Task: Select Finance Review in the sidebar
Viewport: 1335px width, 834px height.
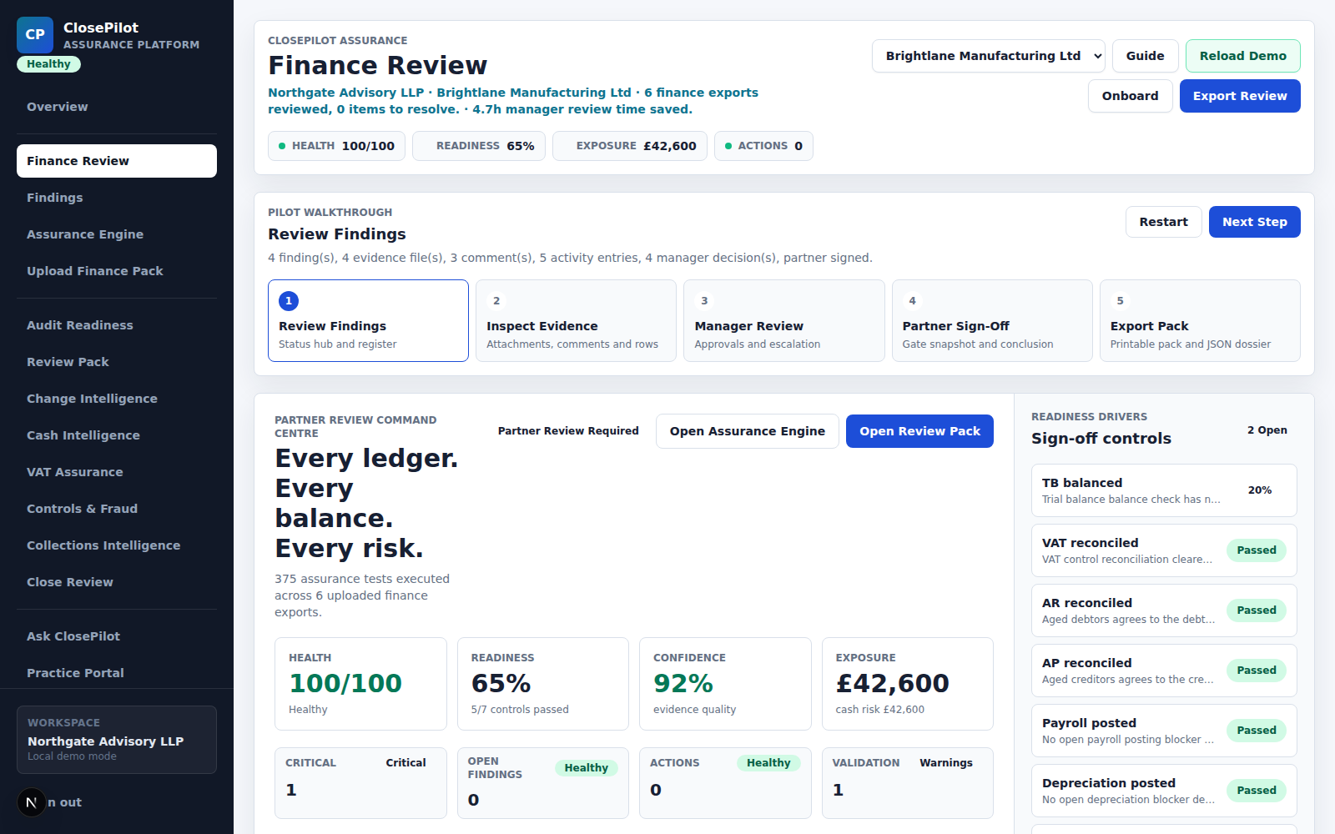Action: click(x=117, y=161)
